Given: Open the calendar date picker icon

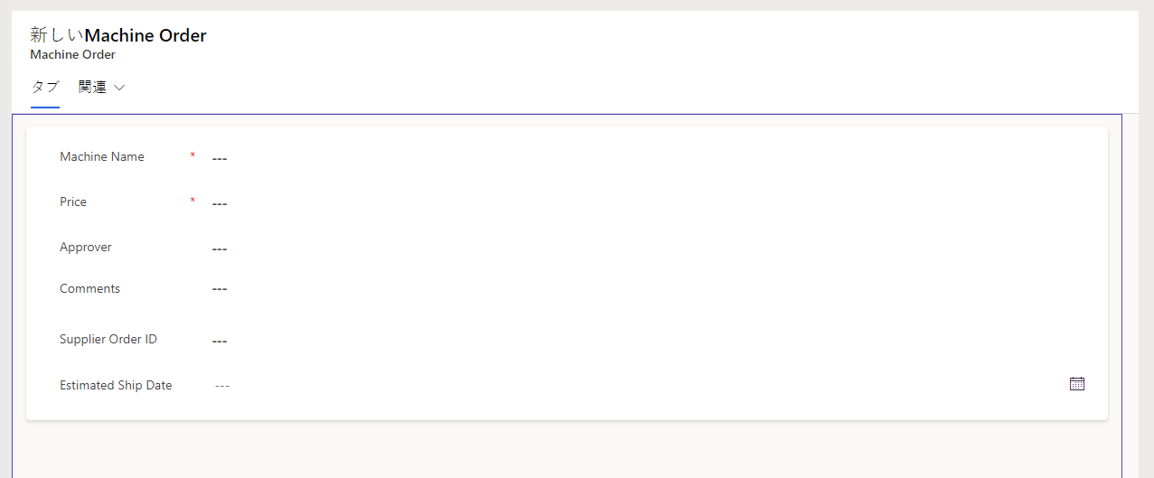Looking at the screenshot, I should coord(1076,384).
